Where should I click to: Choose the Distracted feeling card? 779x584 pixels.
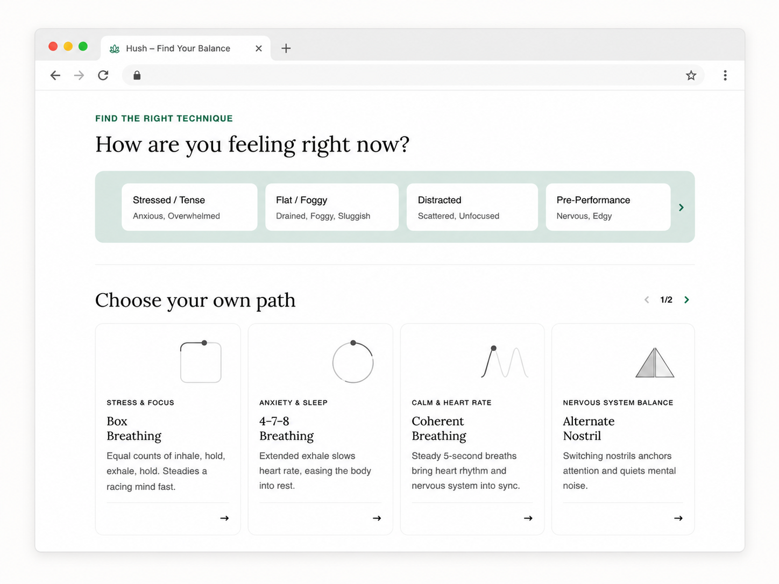pyautogui.click(x=472, y=207)
